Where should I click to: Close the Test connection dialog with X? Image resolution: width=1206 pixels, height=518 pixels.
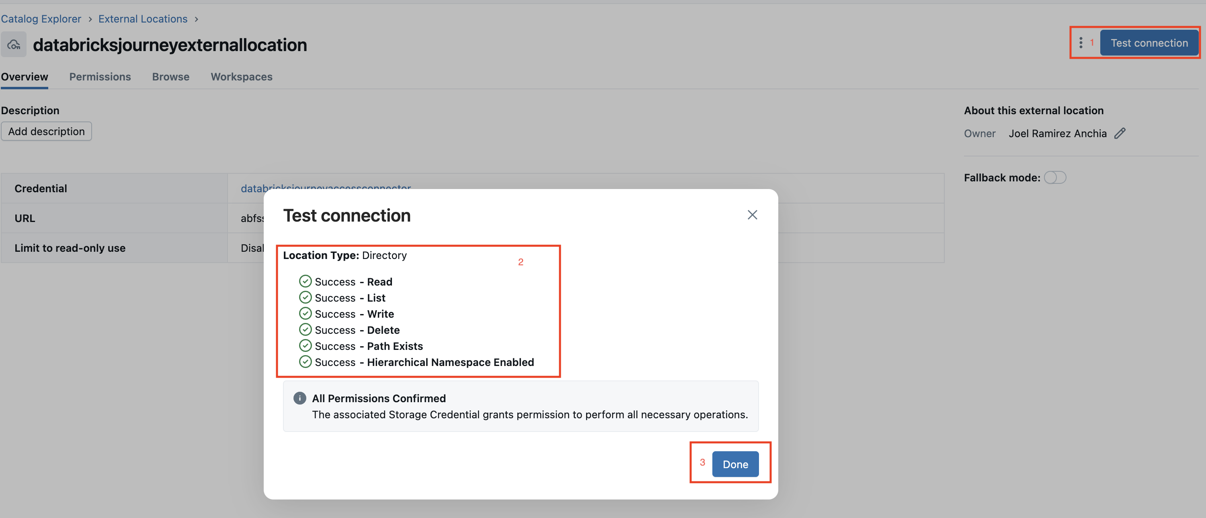click(x=752, y=215)
